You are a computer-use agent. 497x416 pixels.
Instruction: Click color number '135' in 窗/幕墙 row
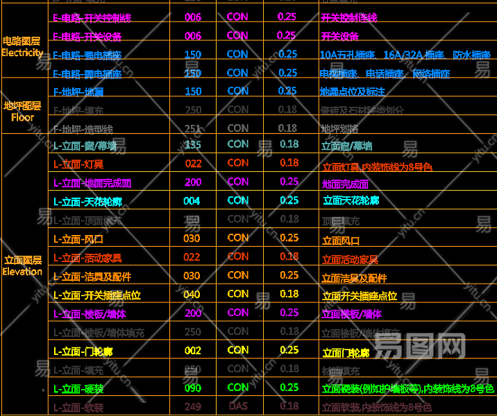coord(193,145)
